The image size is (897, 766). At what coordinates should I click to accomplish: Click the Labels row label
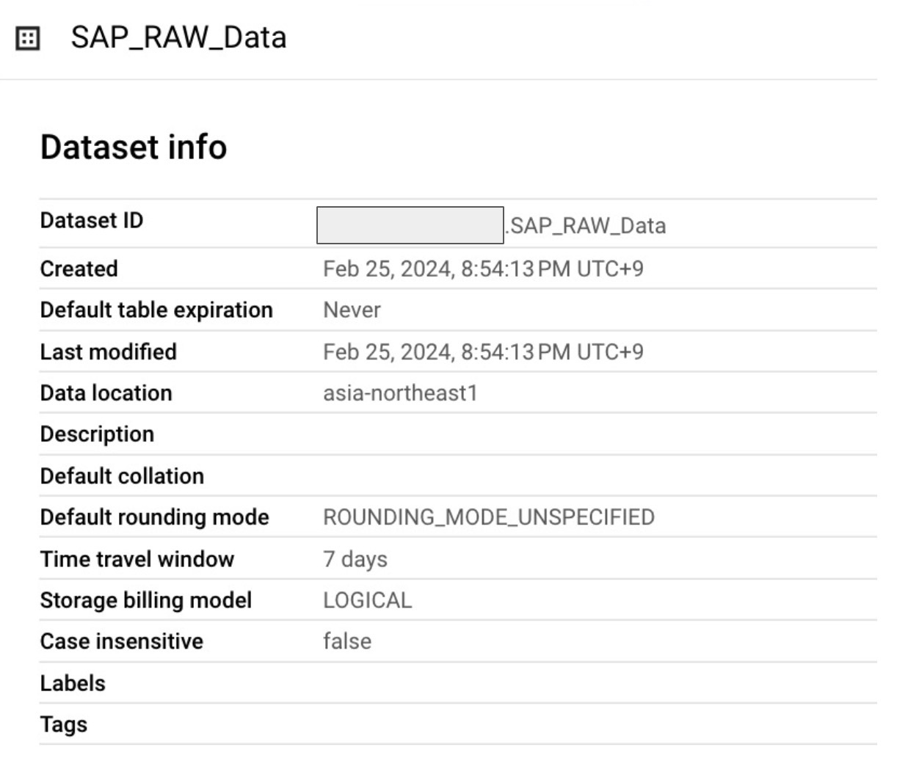click(x=73, y=683)
